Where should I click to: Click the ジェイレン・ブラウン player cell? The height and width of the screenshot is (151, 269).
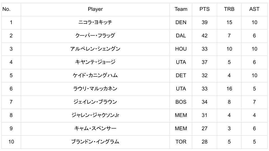coord(95,102)
